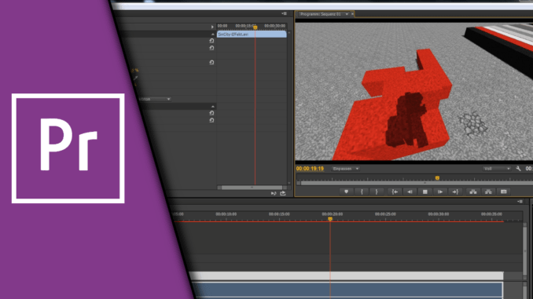Click the sequence timeline playhead
The height and width of the screenshot is (299, 533).
tap(330, 219)
